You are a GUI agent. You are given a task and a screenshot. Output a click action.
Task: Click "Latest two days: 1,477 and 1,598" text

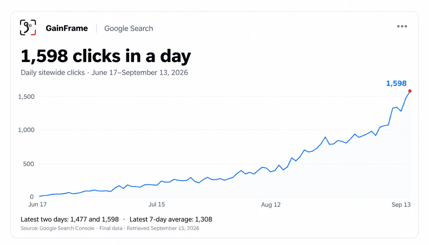70,219
